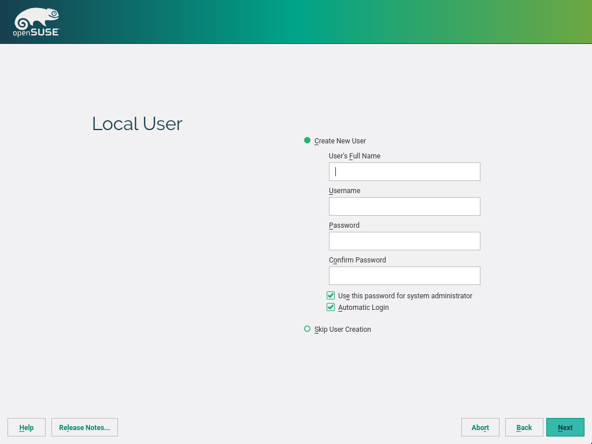Click the User's Full Name label
The height and width of the screenshot is (444, 592).
tap(354, 156)
